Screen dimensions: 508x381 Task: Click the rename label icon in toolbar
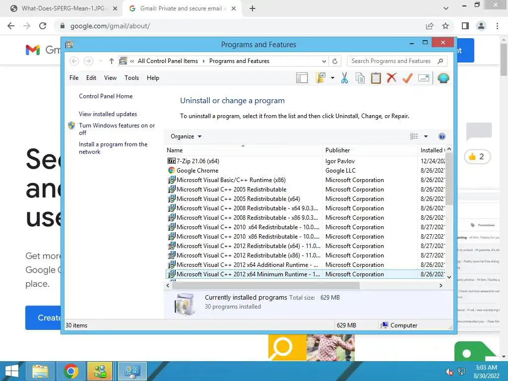[x=424, y=78]
